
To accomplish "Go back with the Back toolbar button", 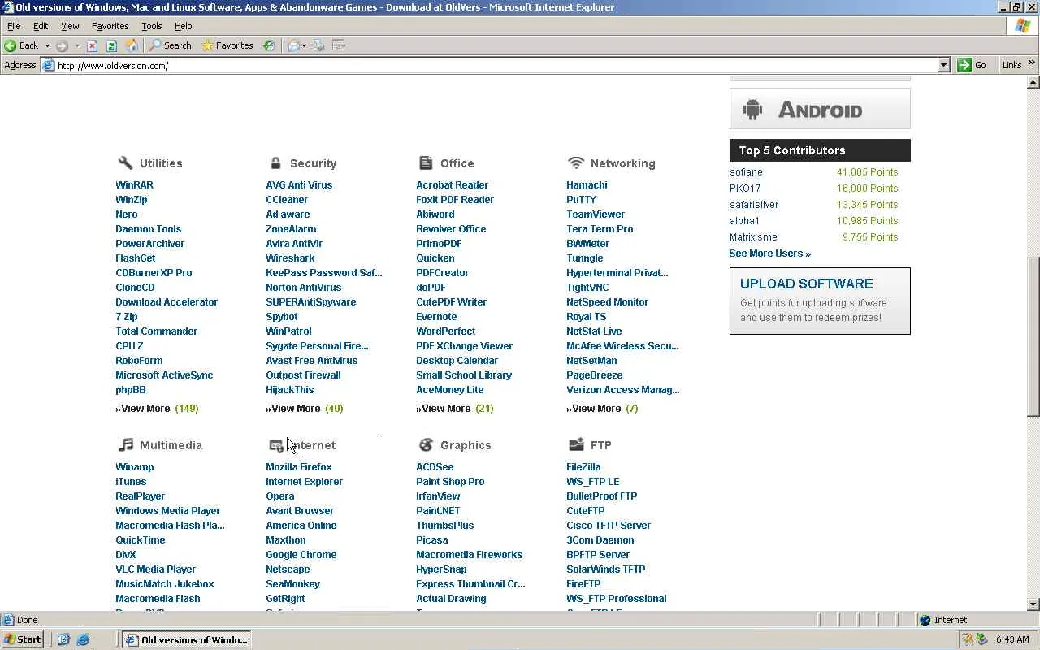I will (21, 45).
